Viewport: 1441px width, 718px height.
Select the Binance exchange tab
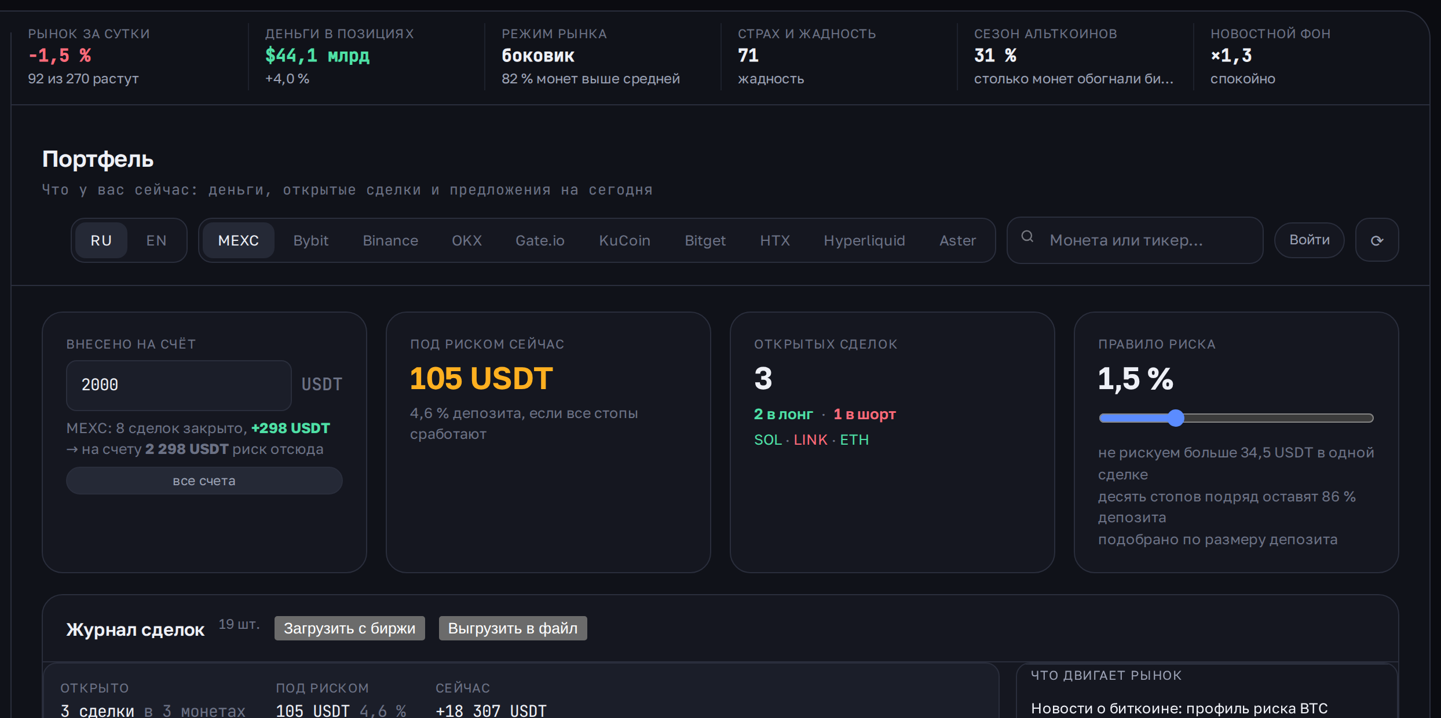390,240
